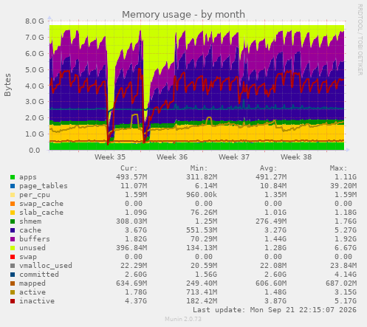Image resolution: width=367 pixels, height=327 pixels.
Task: Click the 'Min:' column header
Action: point(199,168)
